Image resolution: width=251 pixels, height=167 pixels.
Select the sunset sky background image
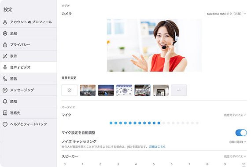point(106,90)
